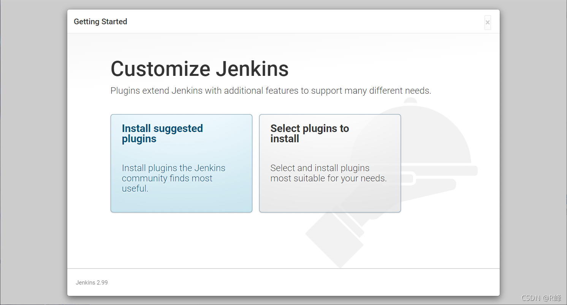Click the dialog title bar
This screenshot has width=567, height=305.
(x=283, y=22)
